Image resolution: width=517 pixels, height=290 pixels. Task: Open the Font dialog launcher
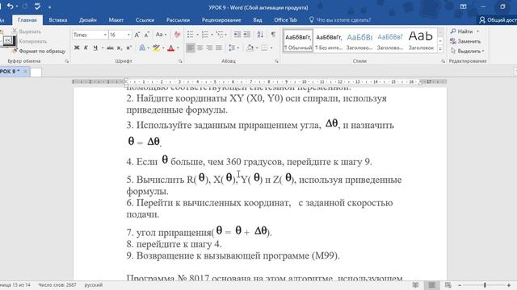(180, 61)
